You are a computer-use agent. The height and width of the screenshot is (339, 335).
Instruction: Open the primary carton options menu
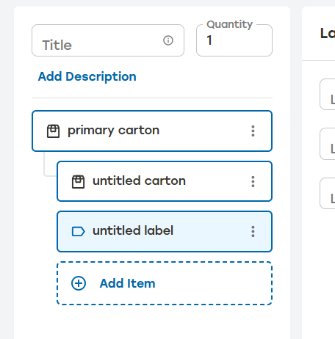click(x=253, y=131)
